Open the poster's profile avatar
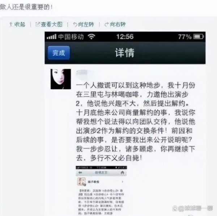 tap(61, 79)
